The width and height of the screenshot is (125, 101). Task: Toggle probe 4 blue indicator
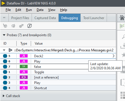pos(5,88)
